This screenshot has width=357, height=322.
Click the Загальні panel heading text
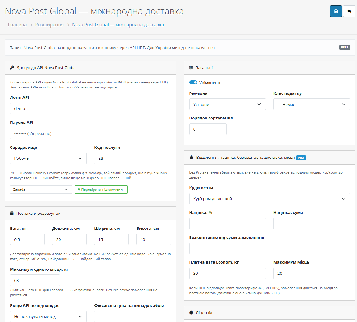[x=204, y=68]
